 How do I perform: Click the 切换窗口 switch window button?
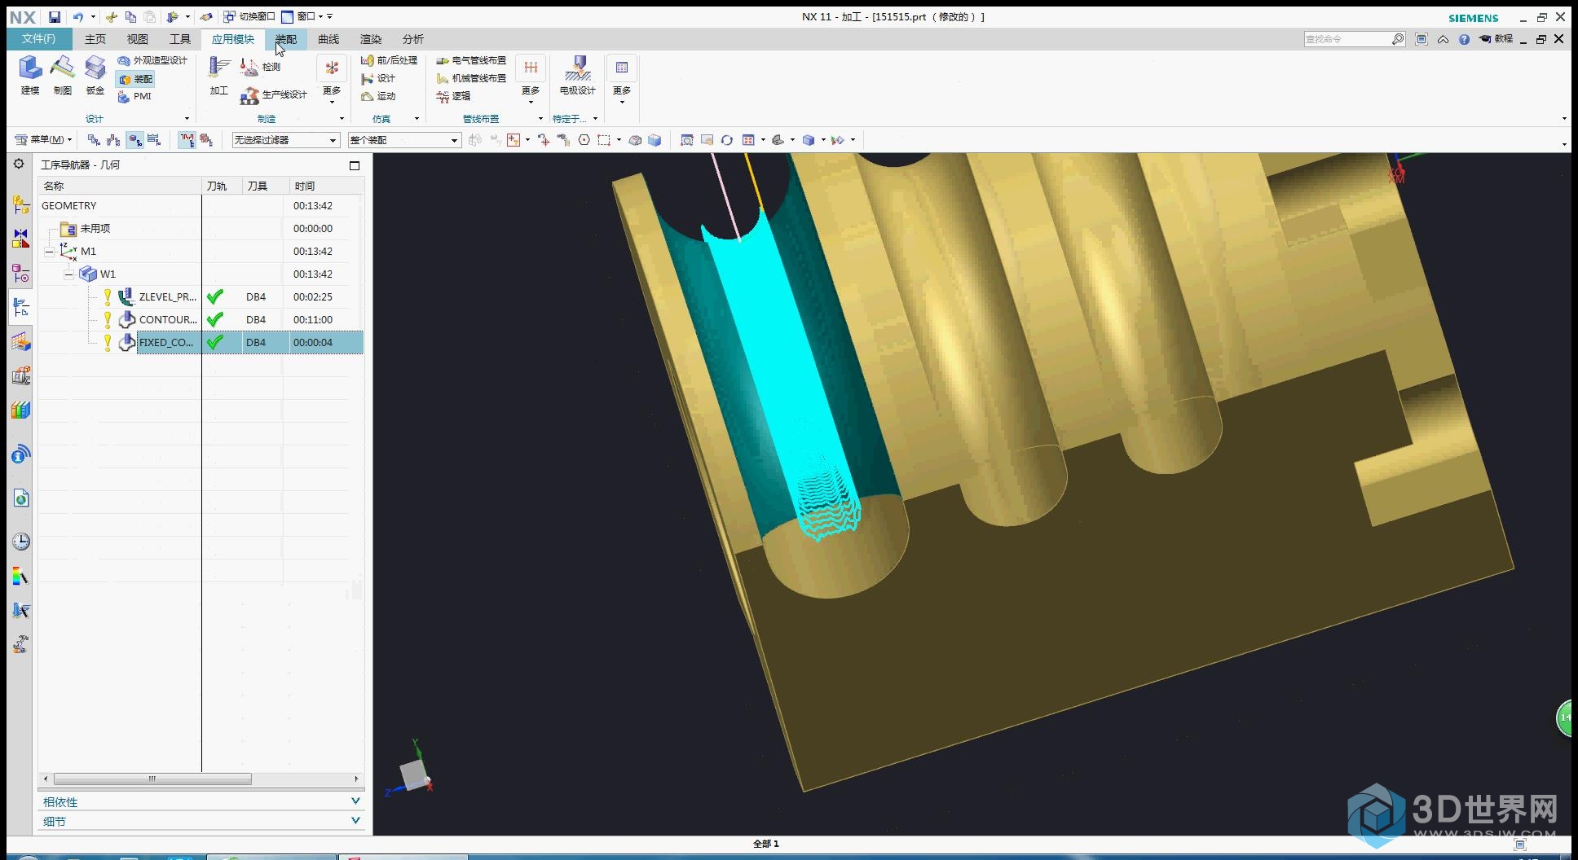(249, 16)
